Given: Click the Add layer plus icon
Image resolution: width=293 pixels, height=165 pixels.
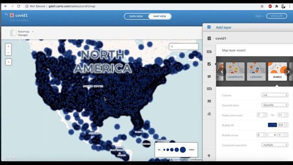Looking at the screenshot, I should click(x=209, y=27).
